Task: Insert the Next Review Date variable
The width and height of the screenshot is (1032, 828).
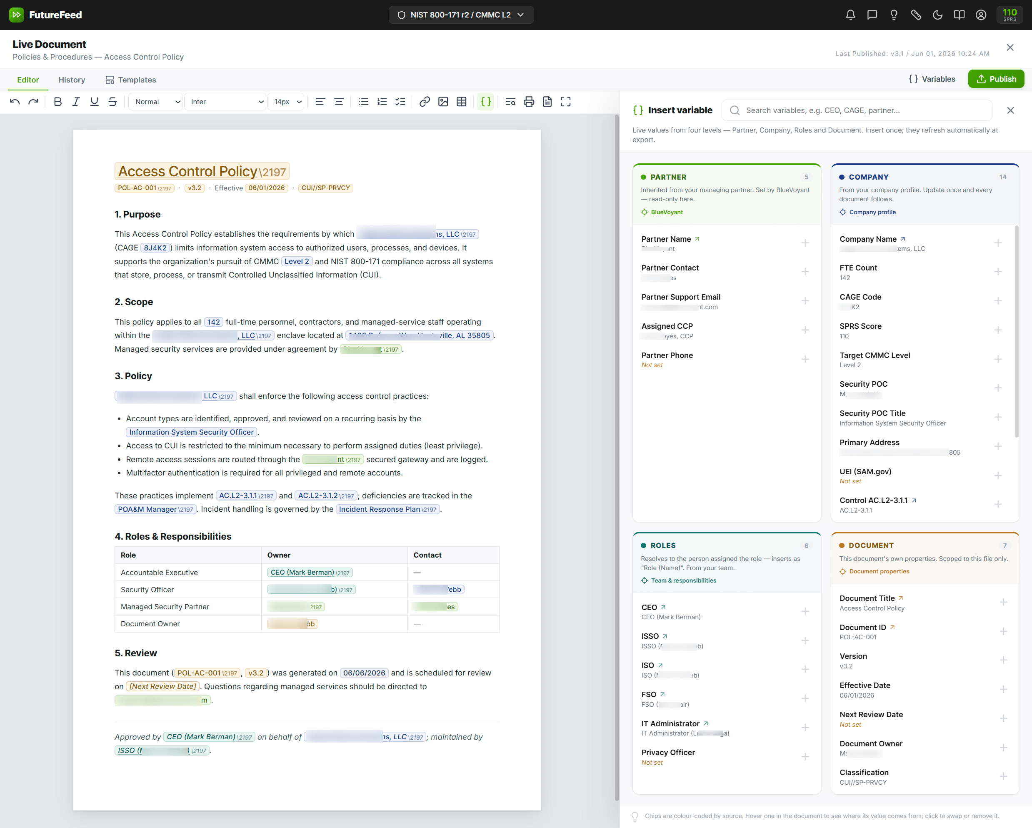Action: point(1003,719)
